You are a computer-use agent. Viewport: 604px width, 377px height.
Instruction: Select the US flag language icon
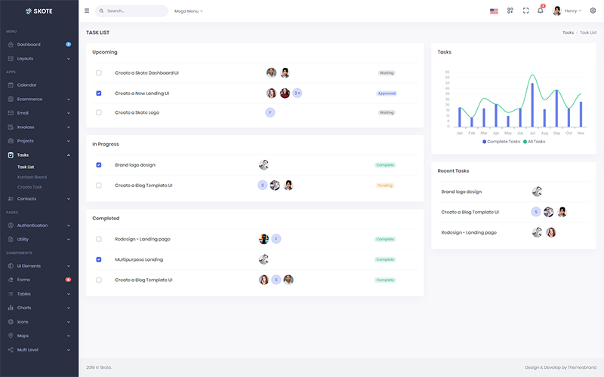tap(494, 11)
